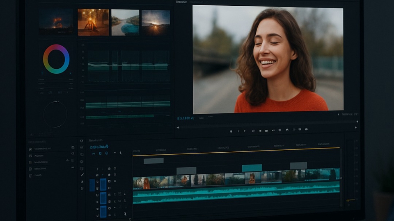Click leftmost icon in the monitor transport row

point(231,131)
